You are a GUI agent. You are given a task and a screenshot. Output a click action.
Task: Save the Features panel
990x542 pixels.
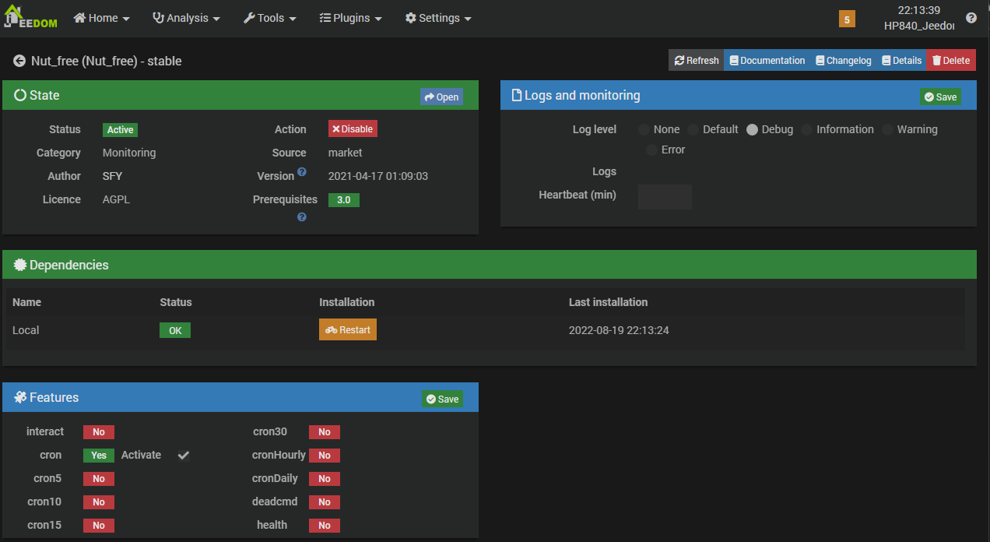[x=442, y=399]
